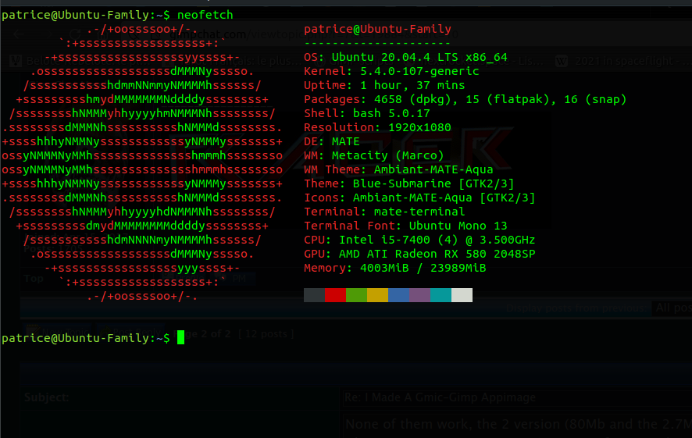Click the green color block
Viewport: 692px width, 438px height.
[x=357, y=295]
